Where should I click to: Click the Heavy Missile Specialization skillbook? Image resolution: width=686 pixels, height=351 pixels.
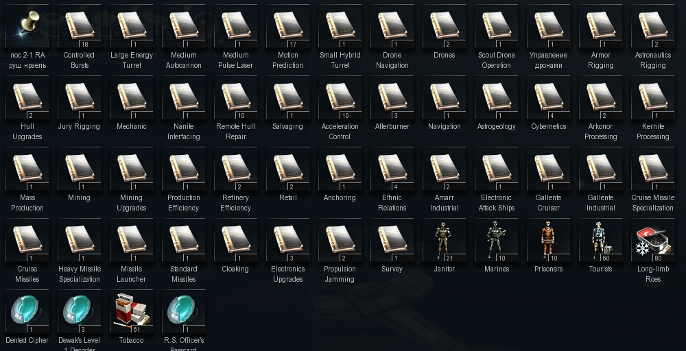tap(79, 239)
